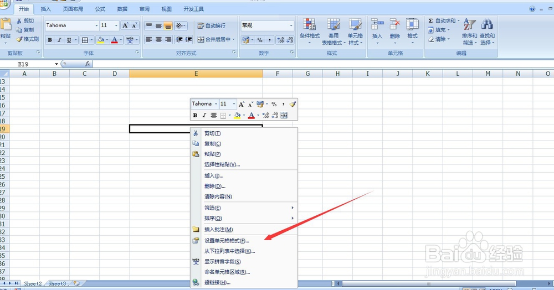The height and width of the screenshot is (290, 554).
Task: Toggle middle vertical alignment in ribbon
Action: tap(158, 25)
